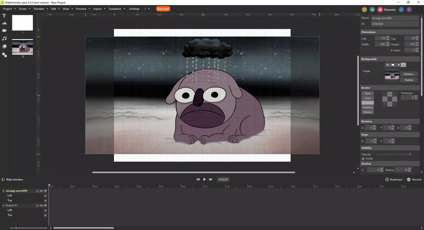Add keyframe for Button #1 Left property
The height and width of the screenshot is (230, 424).
(45, 210)
